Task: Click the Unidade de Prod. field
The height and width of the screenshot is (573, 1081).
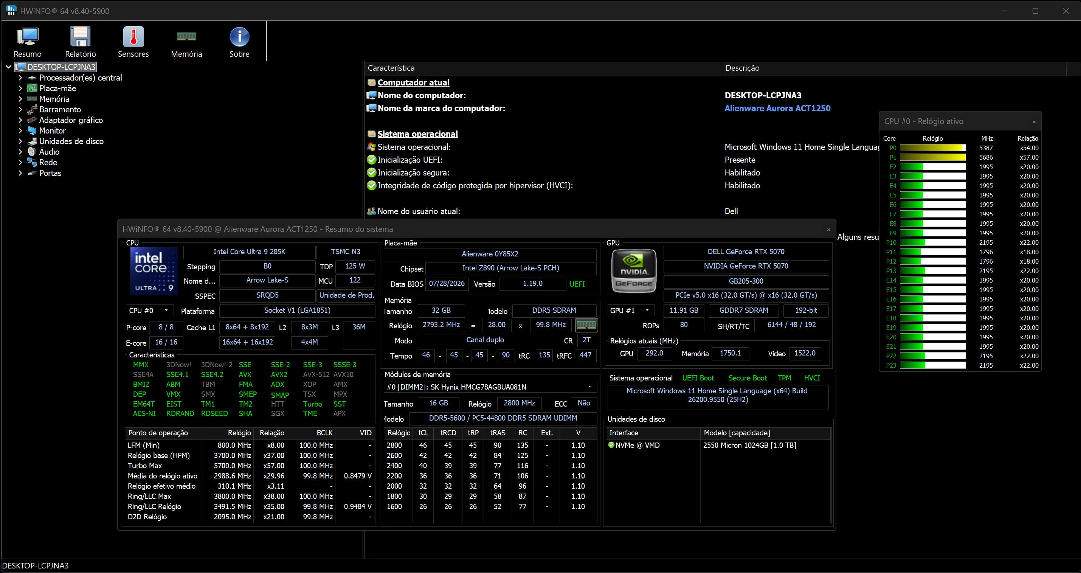Action: (346, 295)
